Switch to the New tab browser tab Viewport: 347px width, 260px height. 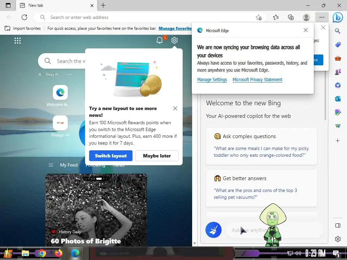tap(57, 5)
